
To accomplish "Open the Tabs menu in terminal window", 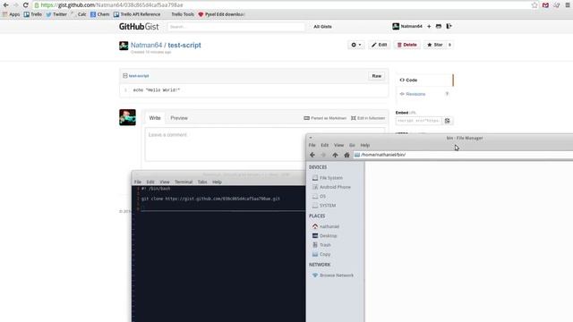I will click(x=202, y=182).
